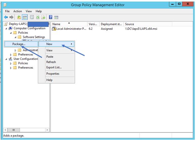Viewport: 196px width, 141px height.
Task: Click the tree pane horizontal scrollbar thumb
Action: (x=13, y=130)
